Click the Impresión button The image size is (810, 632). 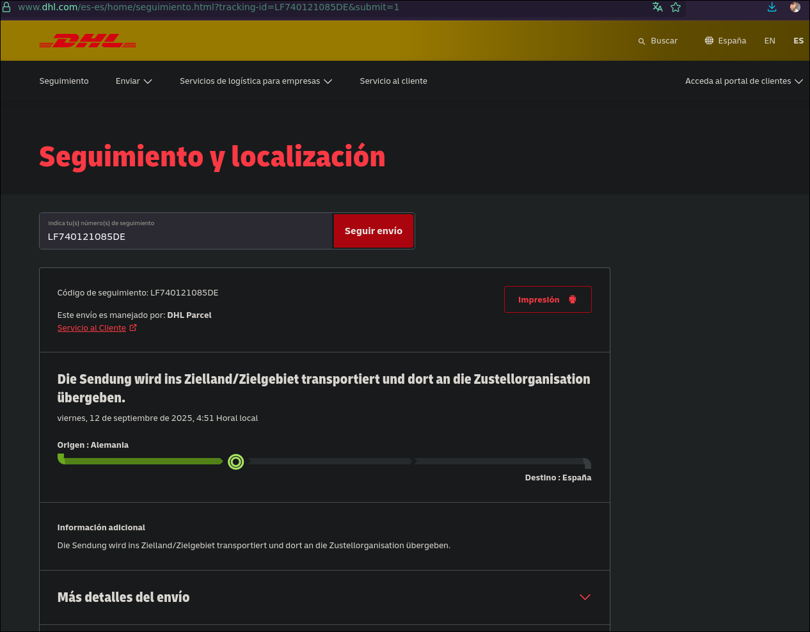(548, 299)
